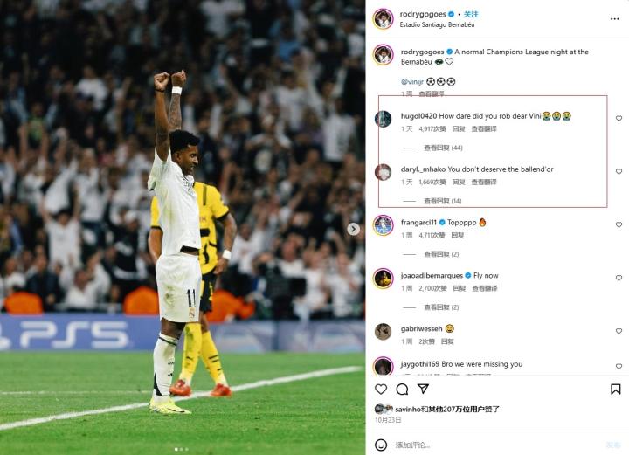Expand 44 replies under hugol0420 comment
The width and height of the screenshot is (629, 455).
pos(443,148)
